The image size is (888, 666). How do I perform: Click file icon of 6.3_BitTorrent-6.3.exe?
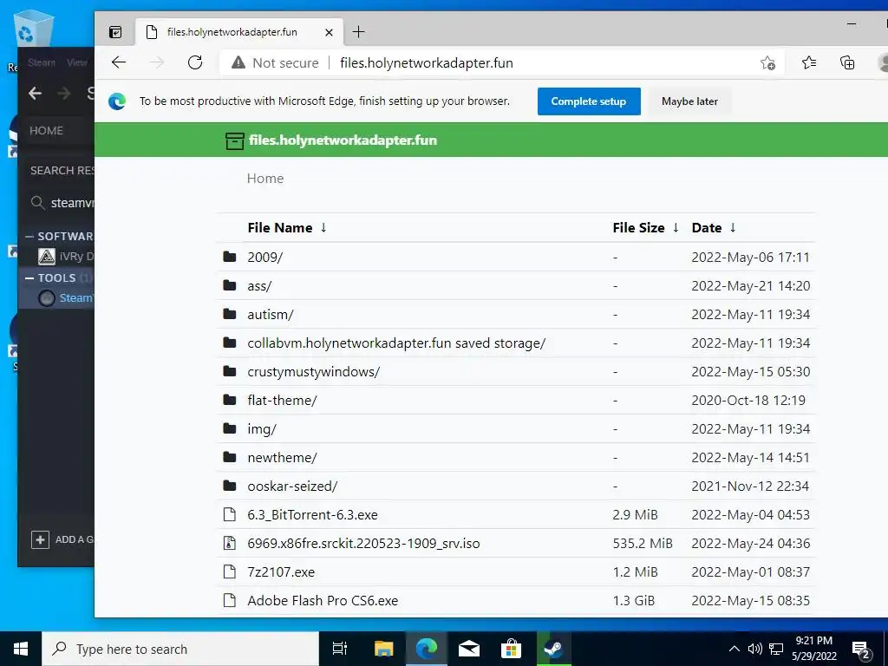[x=229, y=514]
